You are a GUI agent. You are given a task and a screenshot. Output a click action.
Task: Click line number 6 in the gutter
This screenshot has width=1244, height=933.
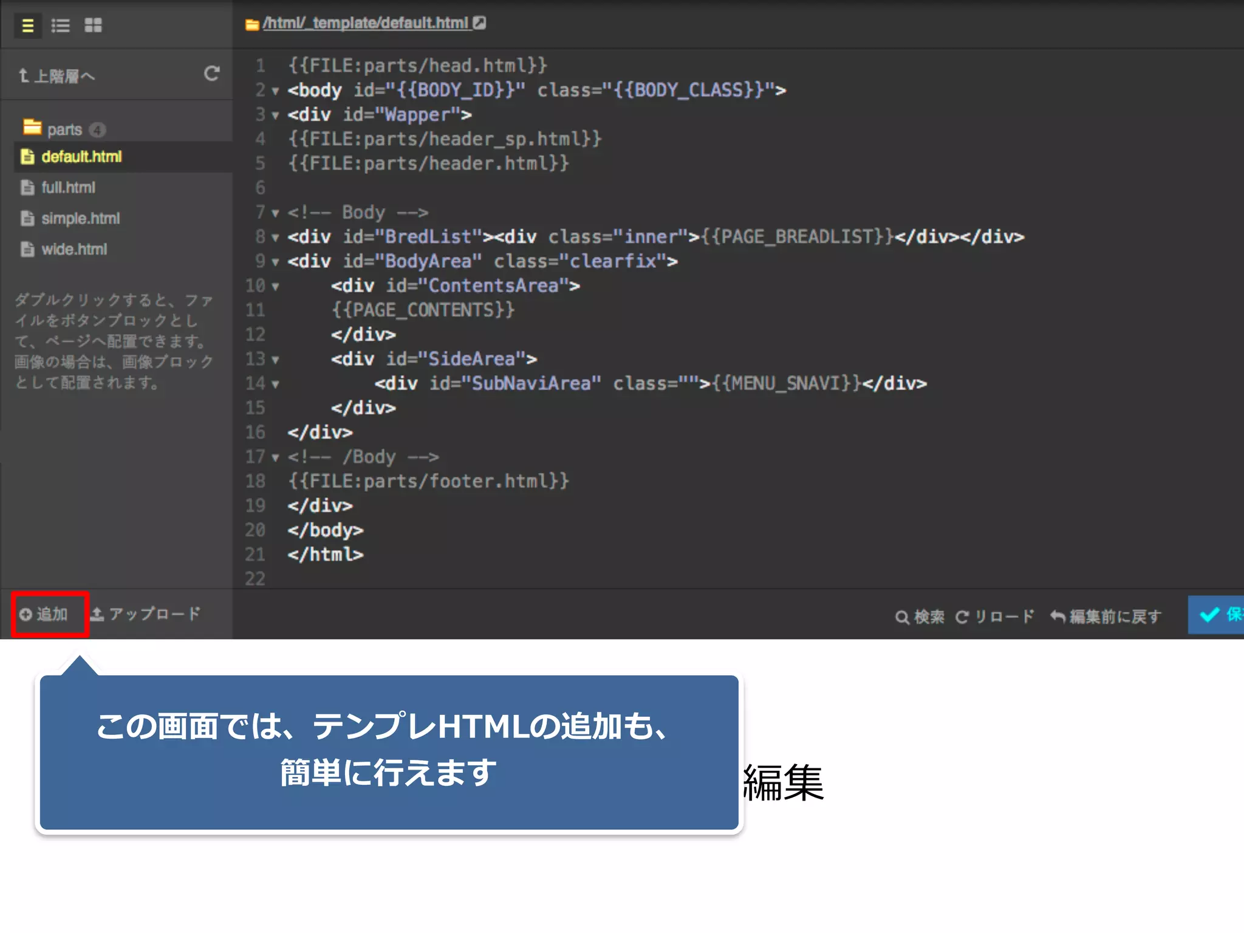(x=260, y=188)
